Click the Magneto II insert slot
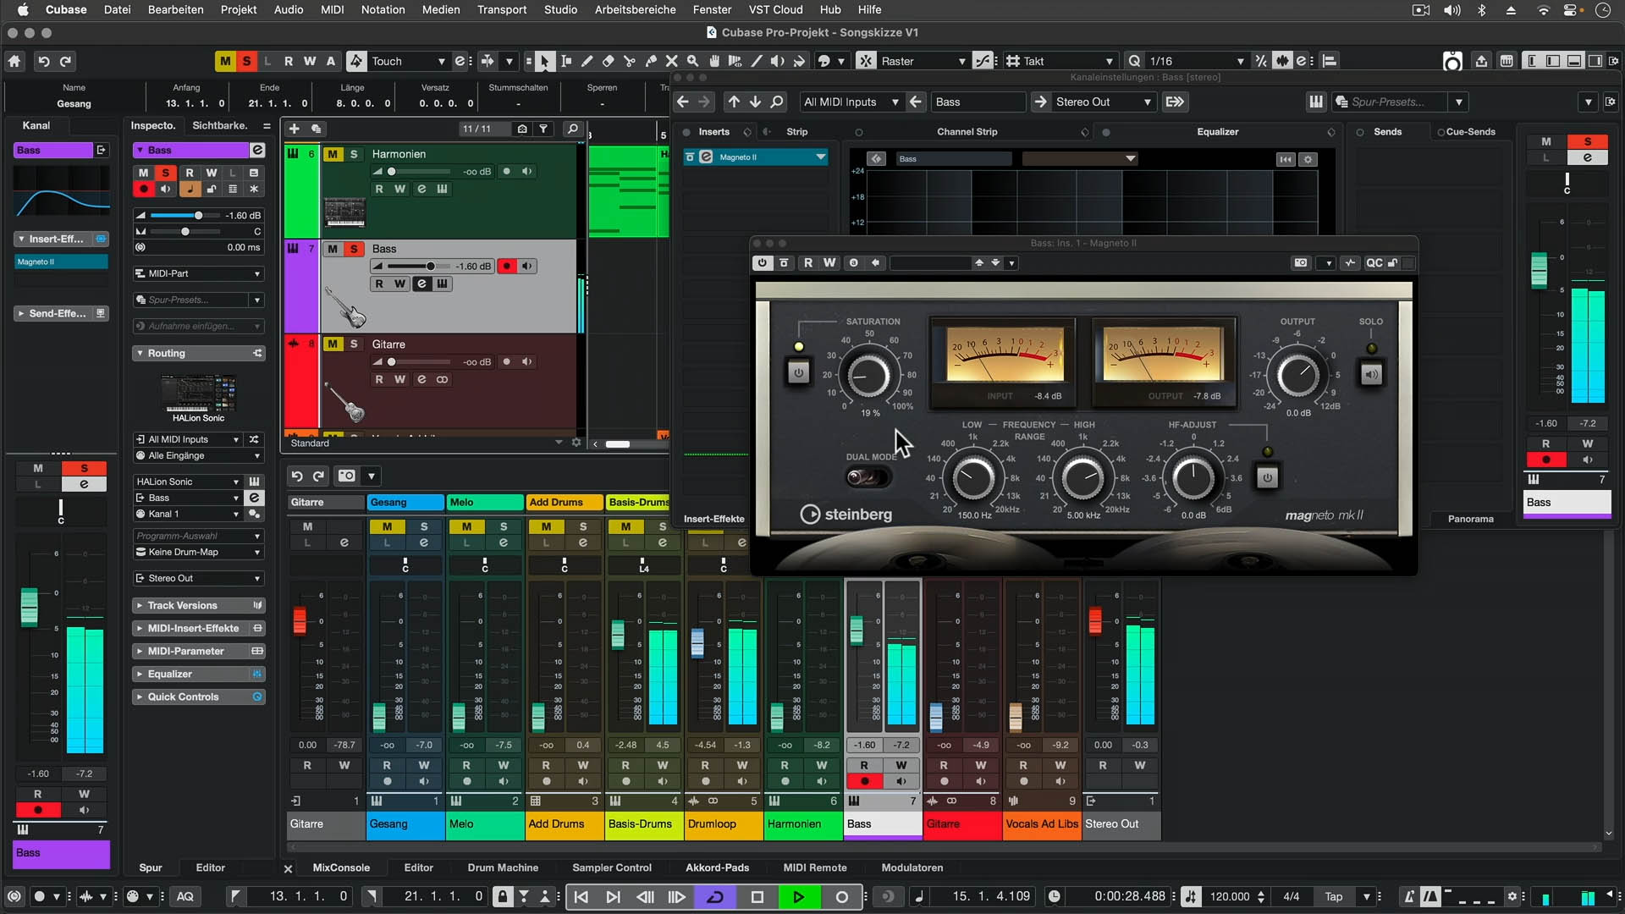Viewport: 1625px width, 914px height. pos(755,157)
